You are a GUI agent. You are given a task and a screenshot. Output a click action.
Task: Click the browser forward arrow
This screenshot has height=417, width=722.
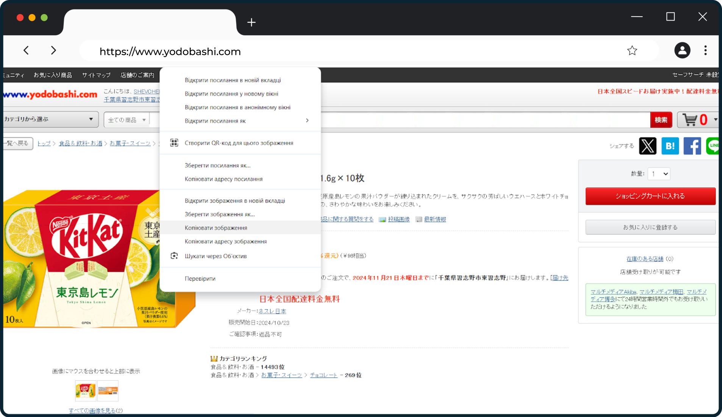click(x=53, y=50)
